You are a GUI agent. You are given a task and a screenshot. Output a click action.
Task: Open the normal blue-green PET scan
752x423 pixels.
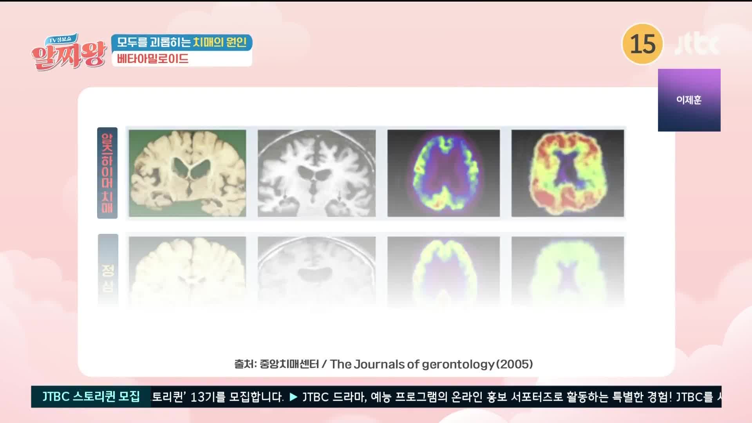click(443, 270)
